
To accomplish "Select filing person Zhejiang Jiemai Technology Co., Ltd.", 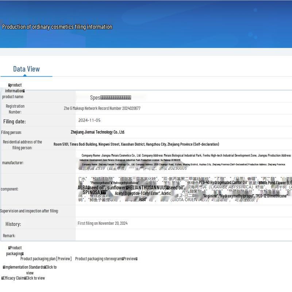I will [98, 132].
